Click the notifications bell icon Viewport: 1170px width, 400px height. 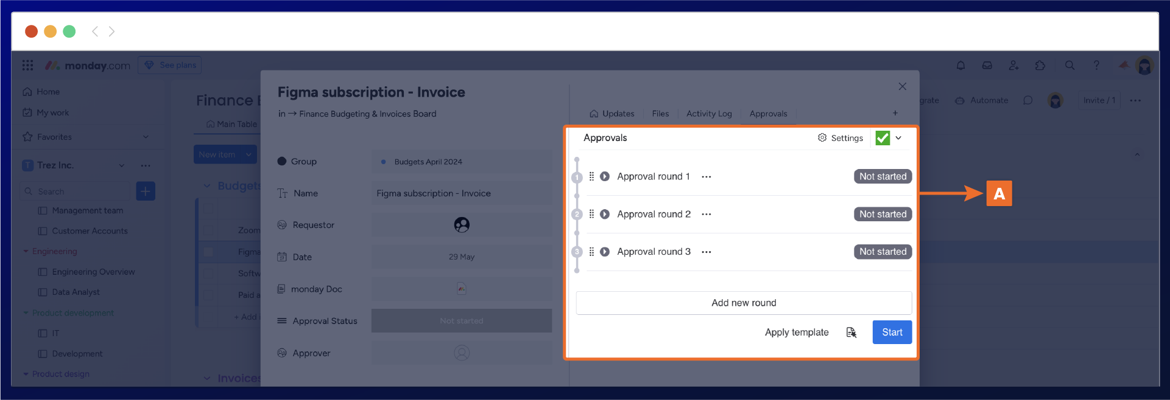[x=960, y=66]
